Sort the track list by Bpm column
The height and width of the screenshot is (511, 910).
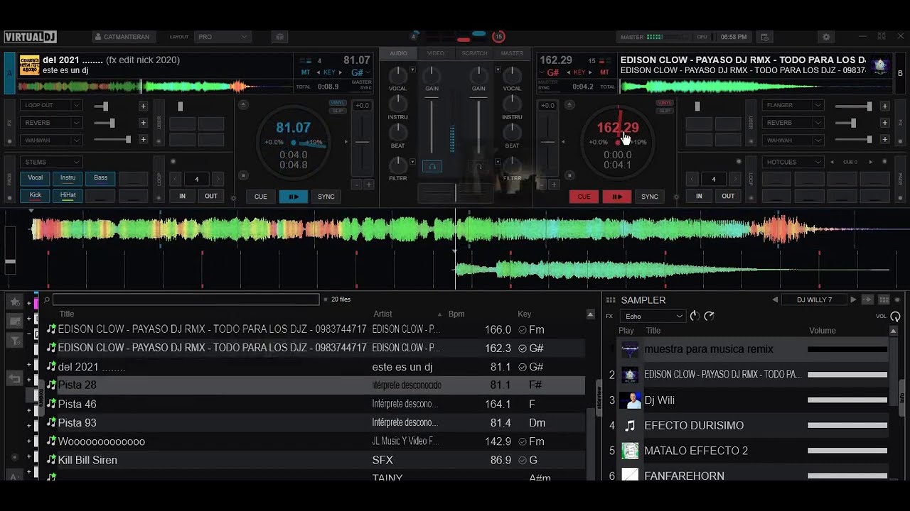[x=456, y=314]
